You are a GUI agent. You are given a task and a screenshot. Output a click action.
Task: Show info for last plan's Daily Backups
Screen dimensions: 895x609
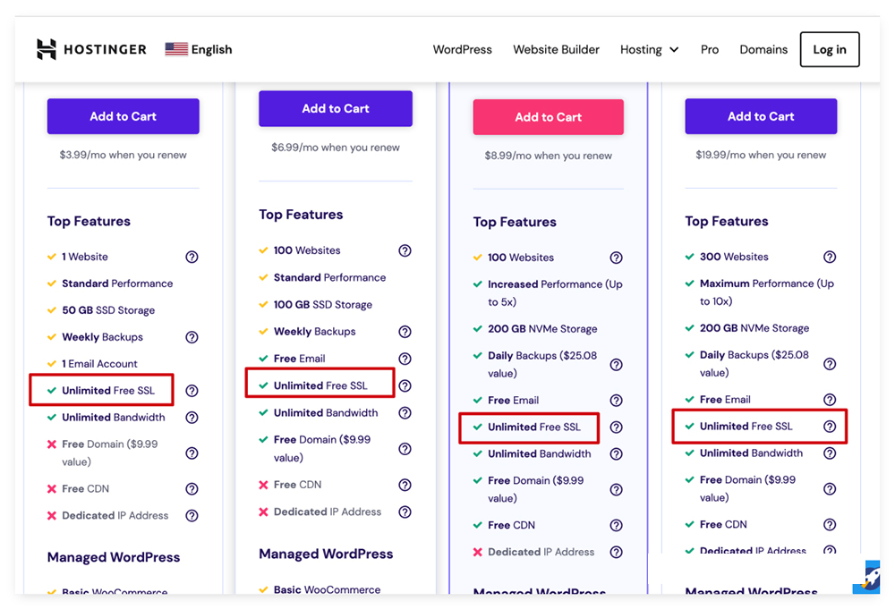tap(830, 364)
